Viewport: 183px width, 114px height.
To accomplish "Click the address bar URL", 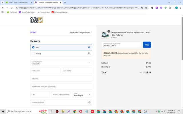I will pos(79,8).
